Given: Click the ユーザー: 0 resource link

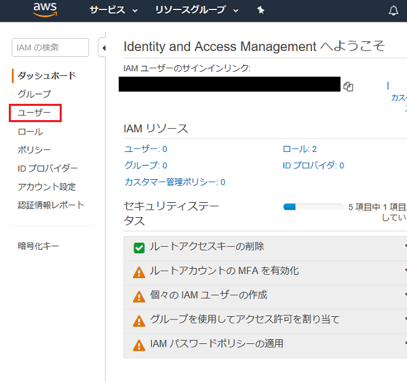Looking at the screenshot, I should [146, 149].
